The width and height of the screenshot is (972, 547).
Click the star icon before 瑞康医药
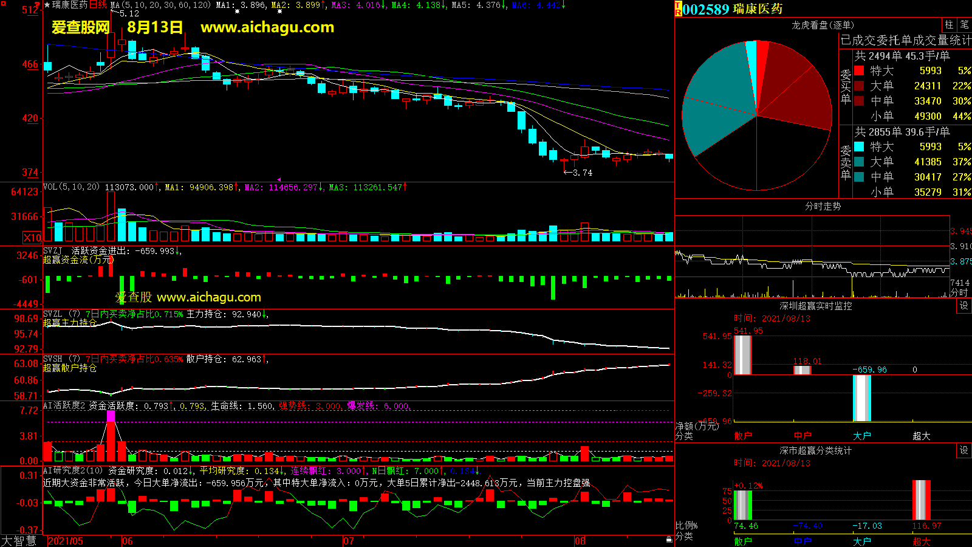47,5
